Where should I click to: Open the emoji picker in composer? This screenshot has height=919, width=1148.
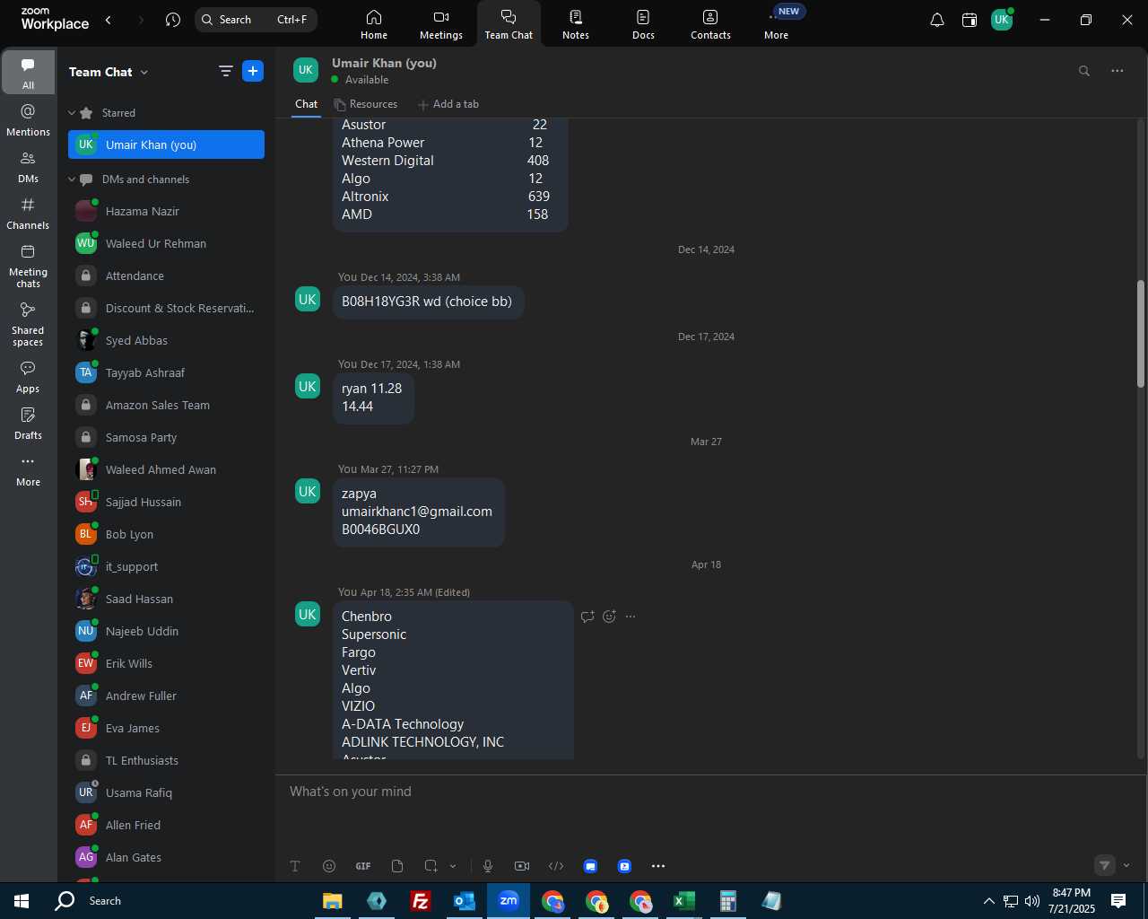click(329, 866)
